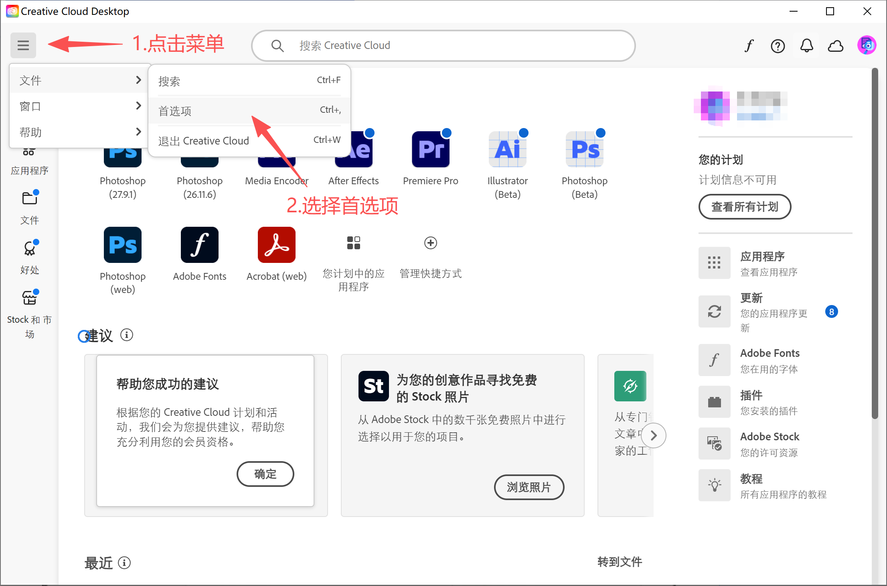Open 教程 tutorials entry

[x=776, y=486]
